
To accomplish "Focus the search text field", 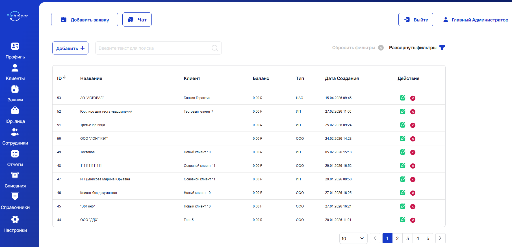I will click(159, 48).
